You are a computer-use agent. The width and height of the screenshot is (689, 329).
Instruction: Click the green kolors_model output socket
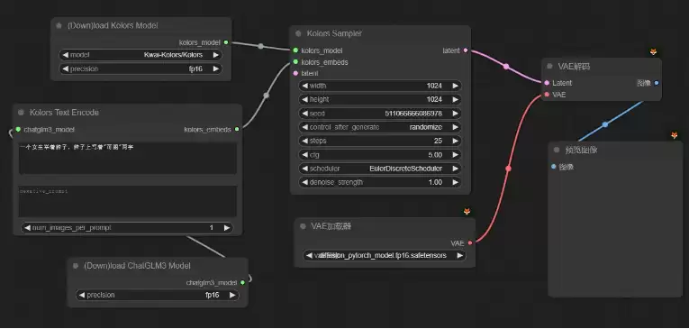pos(226,42)
